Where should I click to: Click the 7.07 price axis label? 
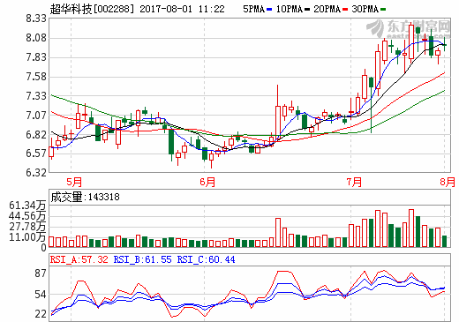[36, 116]
